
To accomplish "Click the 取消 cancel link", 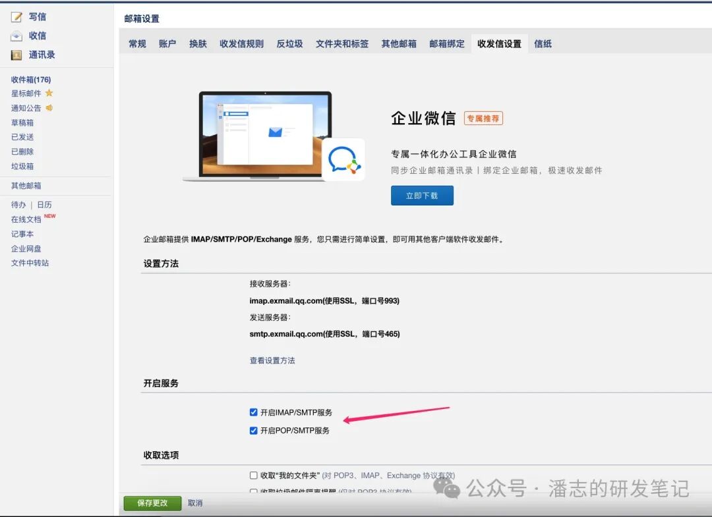I will tap(195, 503).
